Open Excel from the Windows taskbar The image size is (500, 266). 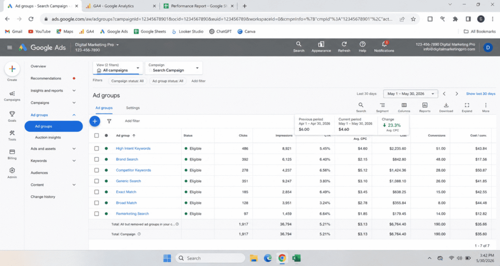[296, 258]
